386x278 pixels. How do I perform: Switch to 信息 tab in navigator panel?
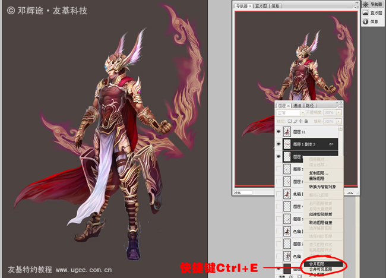click(x=275, y=6)
